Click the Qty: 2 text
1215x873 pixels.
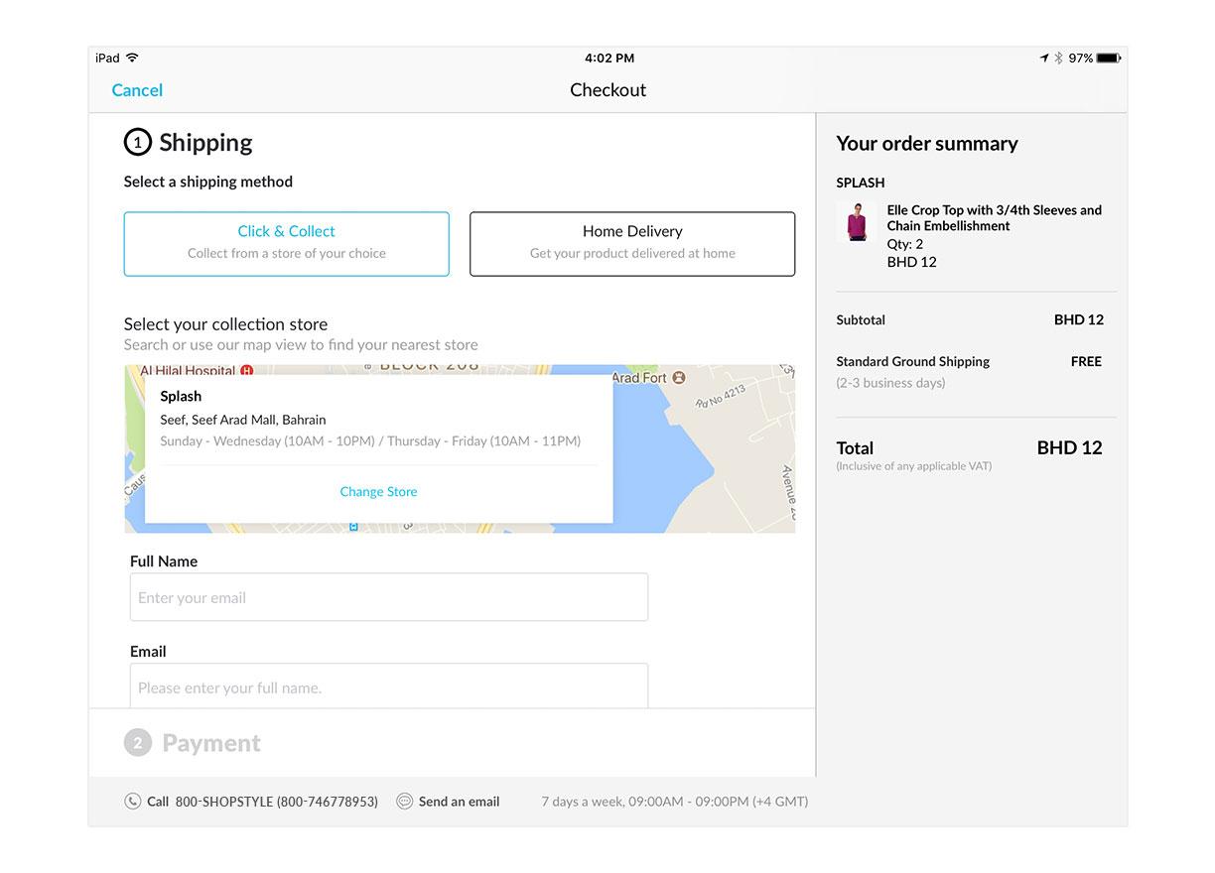[905, 244]
